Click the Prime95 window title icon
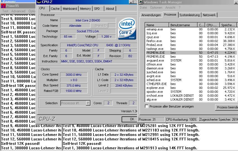The width and height of the screenshot is (238, 151). click(3, 6)
